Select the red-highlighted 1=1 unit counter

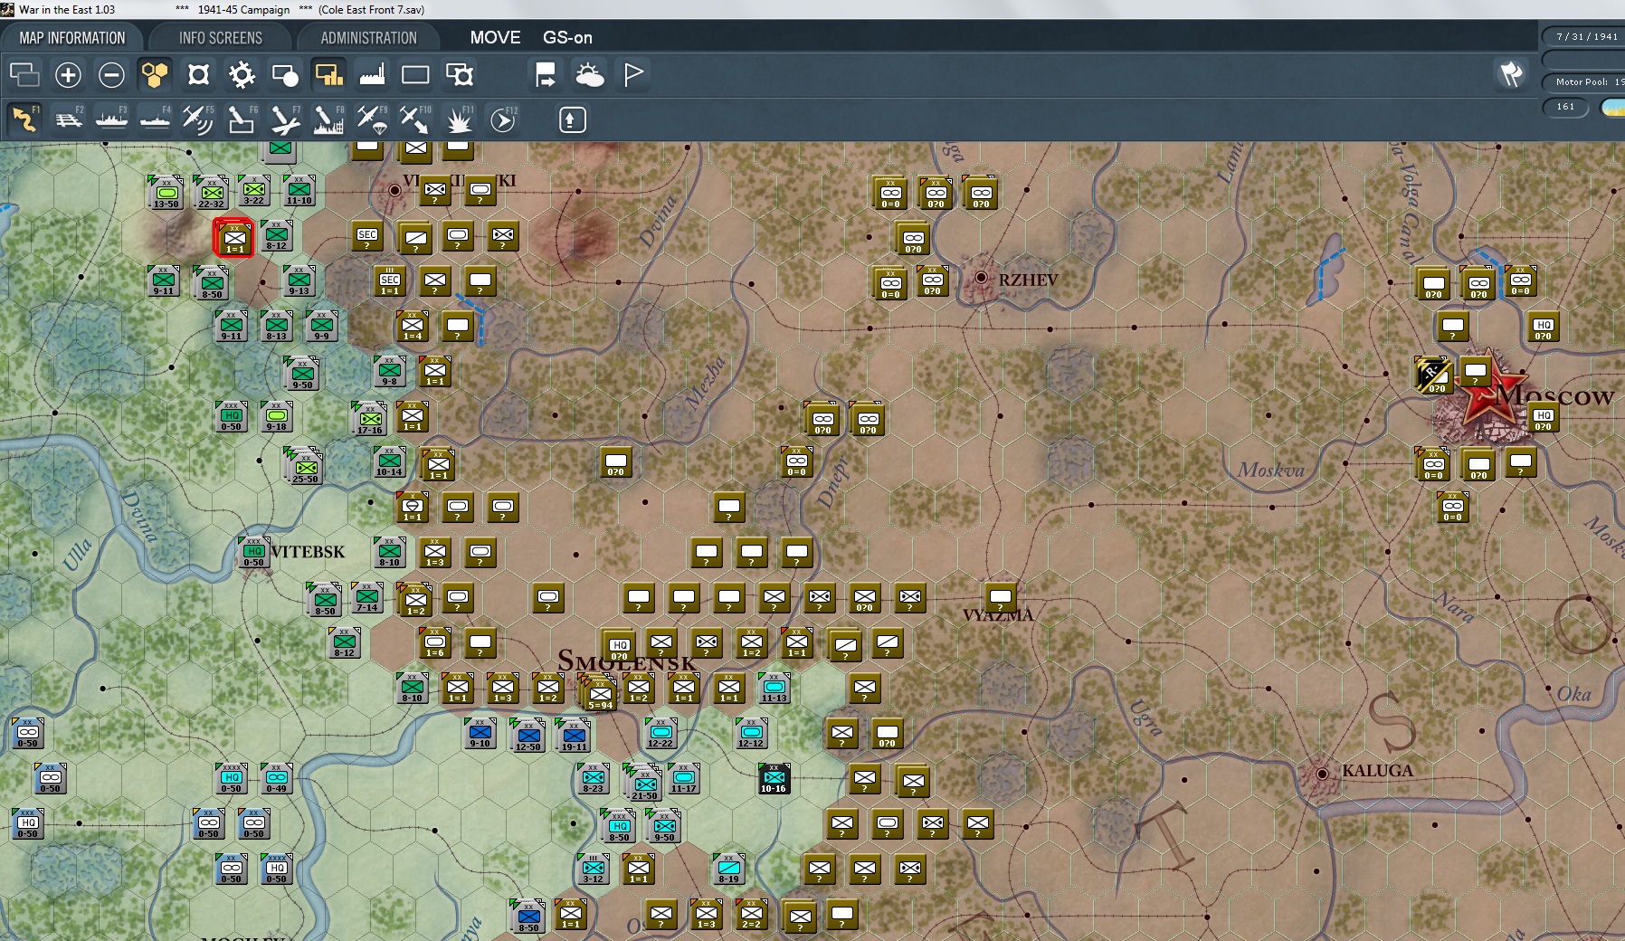point(234,238)
